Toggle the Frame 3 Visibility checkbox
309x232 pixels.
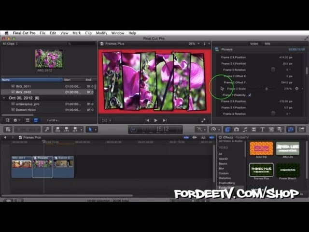[250, 95]
